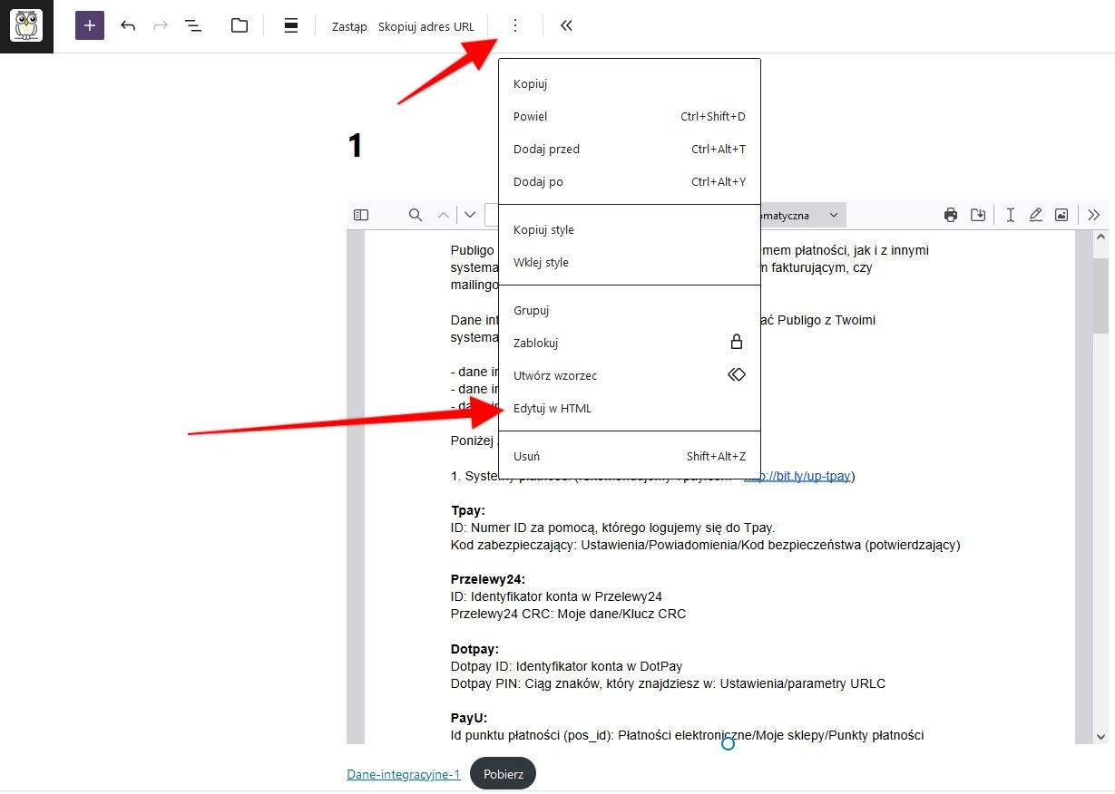Select the PDF draw tool
Screen dimensions: 1115x794
pos(1035,215)
